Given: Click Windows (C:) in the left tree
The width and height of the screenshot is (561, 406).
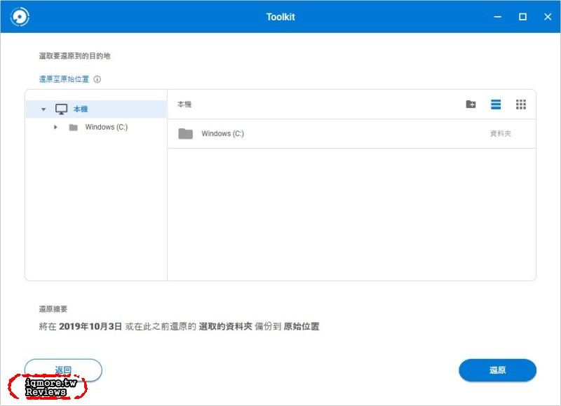Looking at the screenshot, I should tap(107, 127).
